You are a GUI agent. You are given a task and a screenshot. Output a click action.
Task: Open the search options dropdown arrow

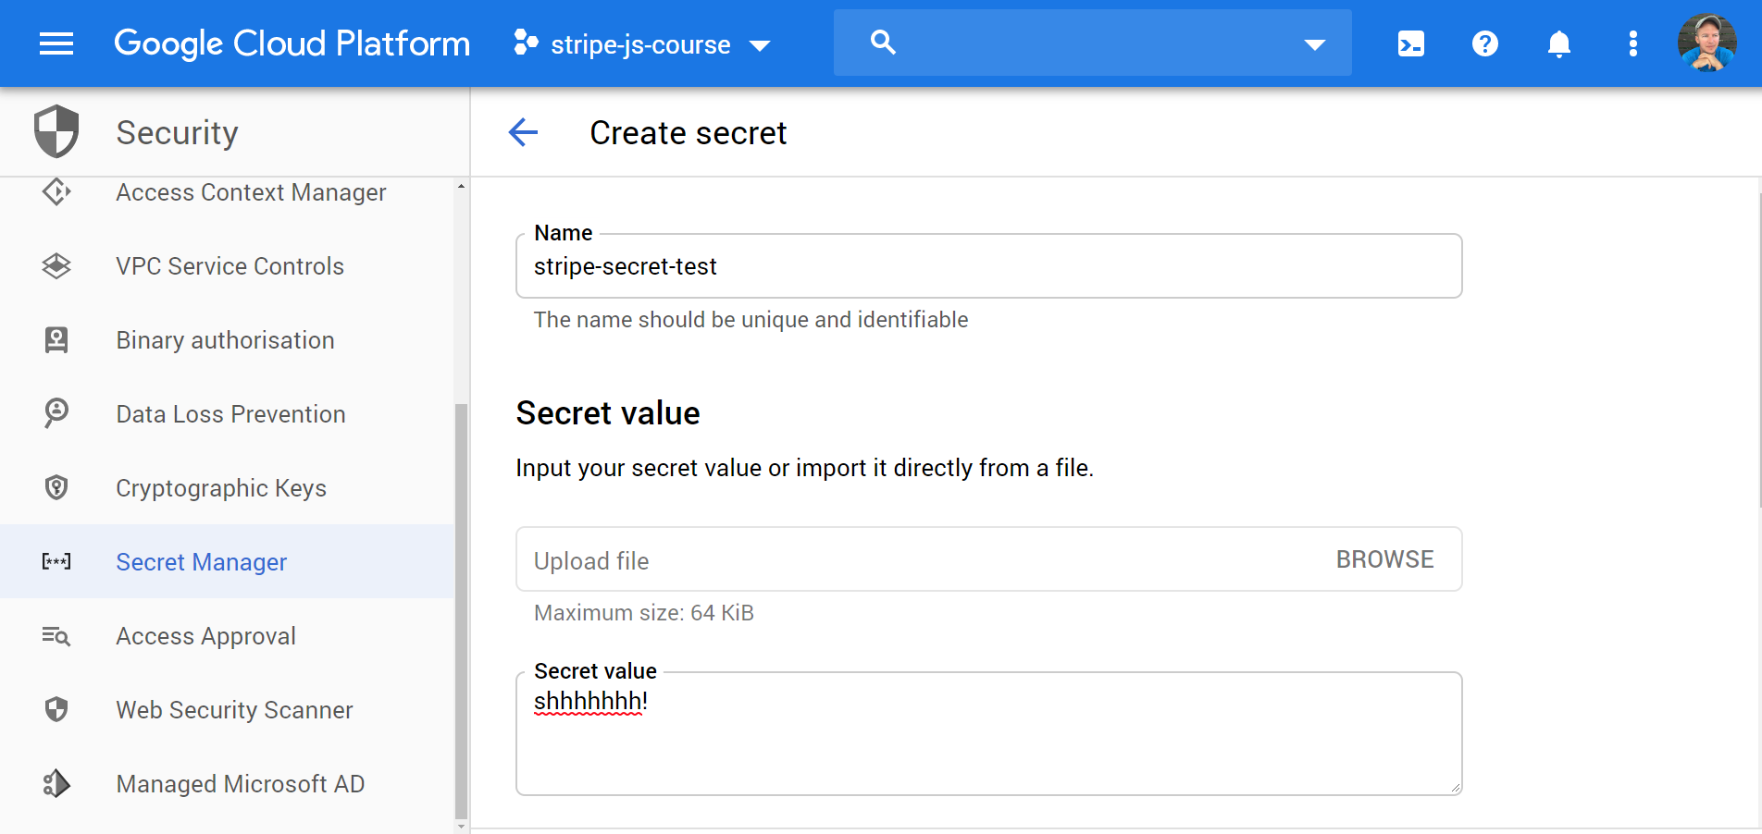[1315, 43]
